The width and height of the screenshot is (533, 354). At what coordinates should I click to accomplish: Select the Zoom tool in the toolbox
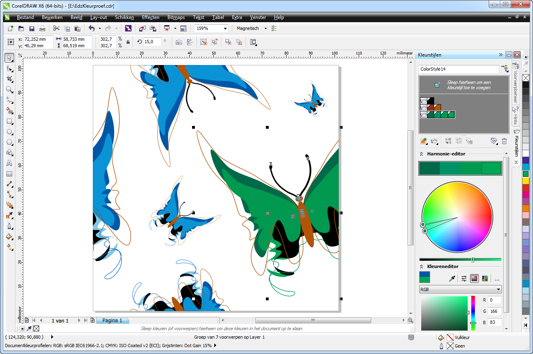(x=9, y=90)
